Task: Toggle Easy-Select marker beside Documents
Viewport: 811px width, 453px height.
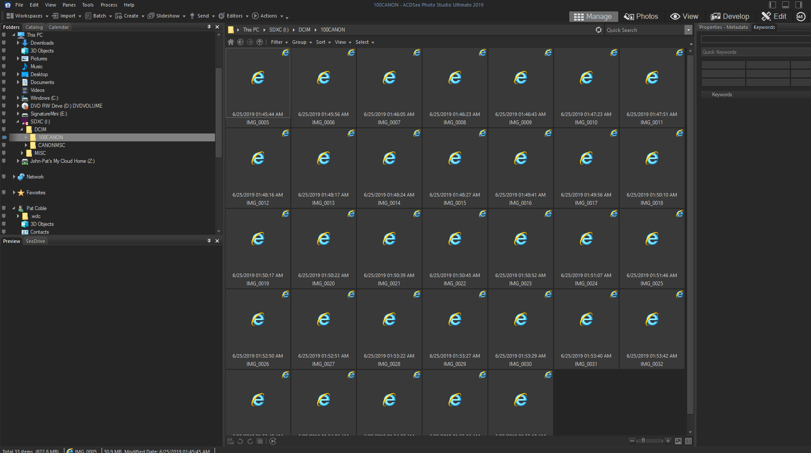Action: (x=4, y=82)
